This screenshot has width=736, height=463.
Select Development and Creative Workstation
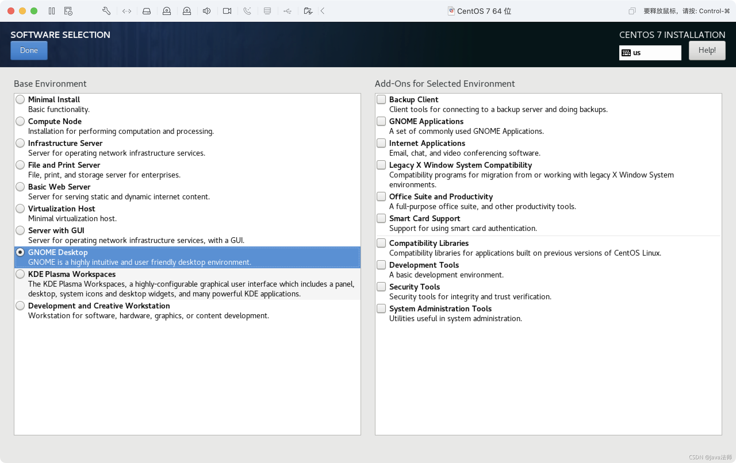pyautogui.click(x=20, y=306)
